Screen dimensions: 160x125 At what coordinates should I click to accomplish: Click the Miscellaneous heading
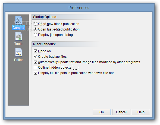tap(44, 44)
